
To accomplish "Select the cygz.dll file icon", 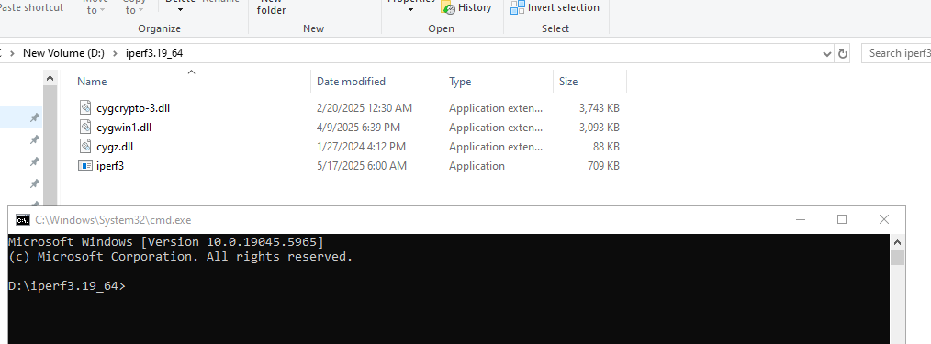I will (86, 147).
